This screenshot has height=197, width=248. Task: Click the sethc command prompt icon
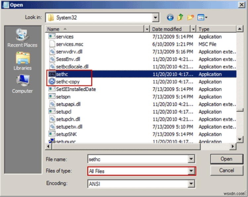tap(52, 74)
